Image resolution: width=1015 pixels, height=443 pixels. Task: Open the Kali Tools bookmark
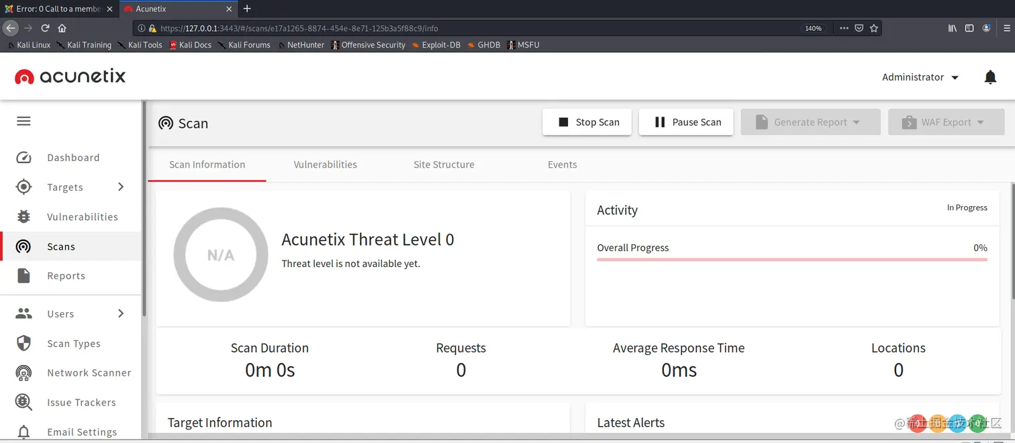click(140, 45)
